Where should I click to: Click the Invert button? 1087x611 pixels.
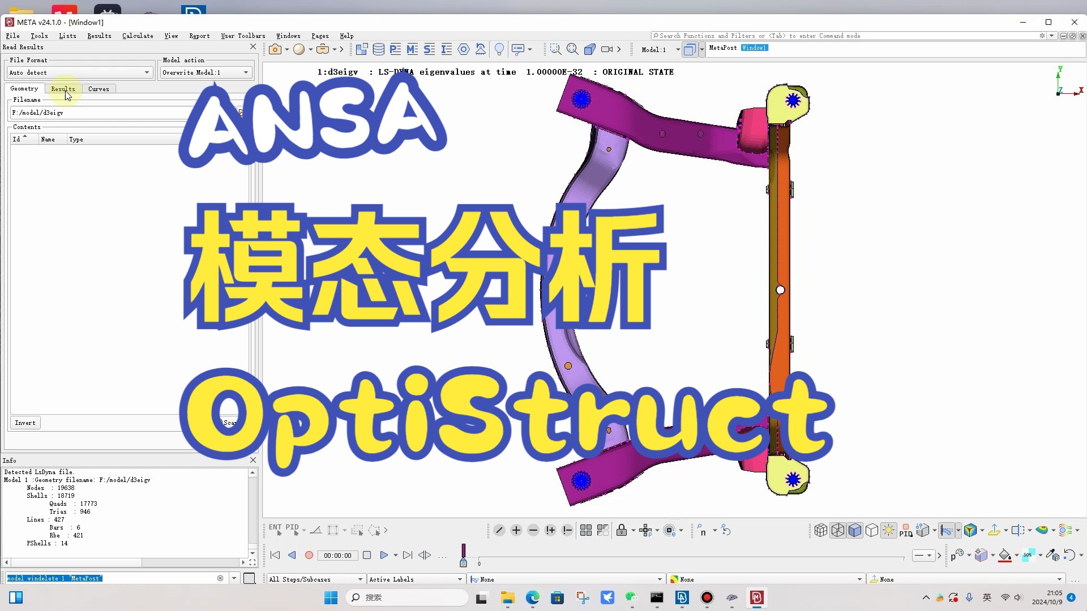pos(24,423)
